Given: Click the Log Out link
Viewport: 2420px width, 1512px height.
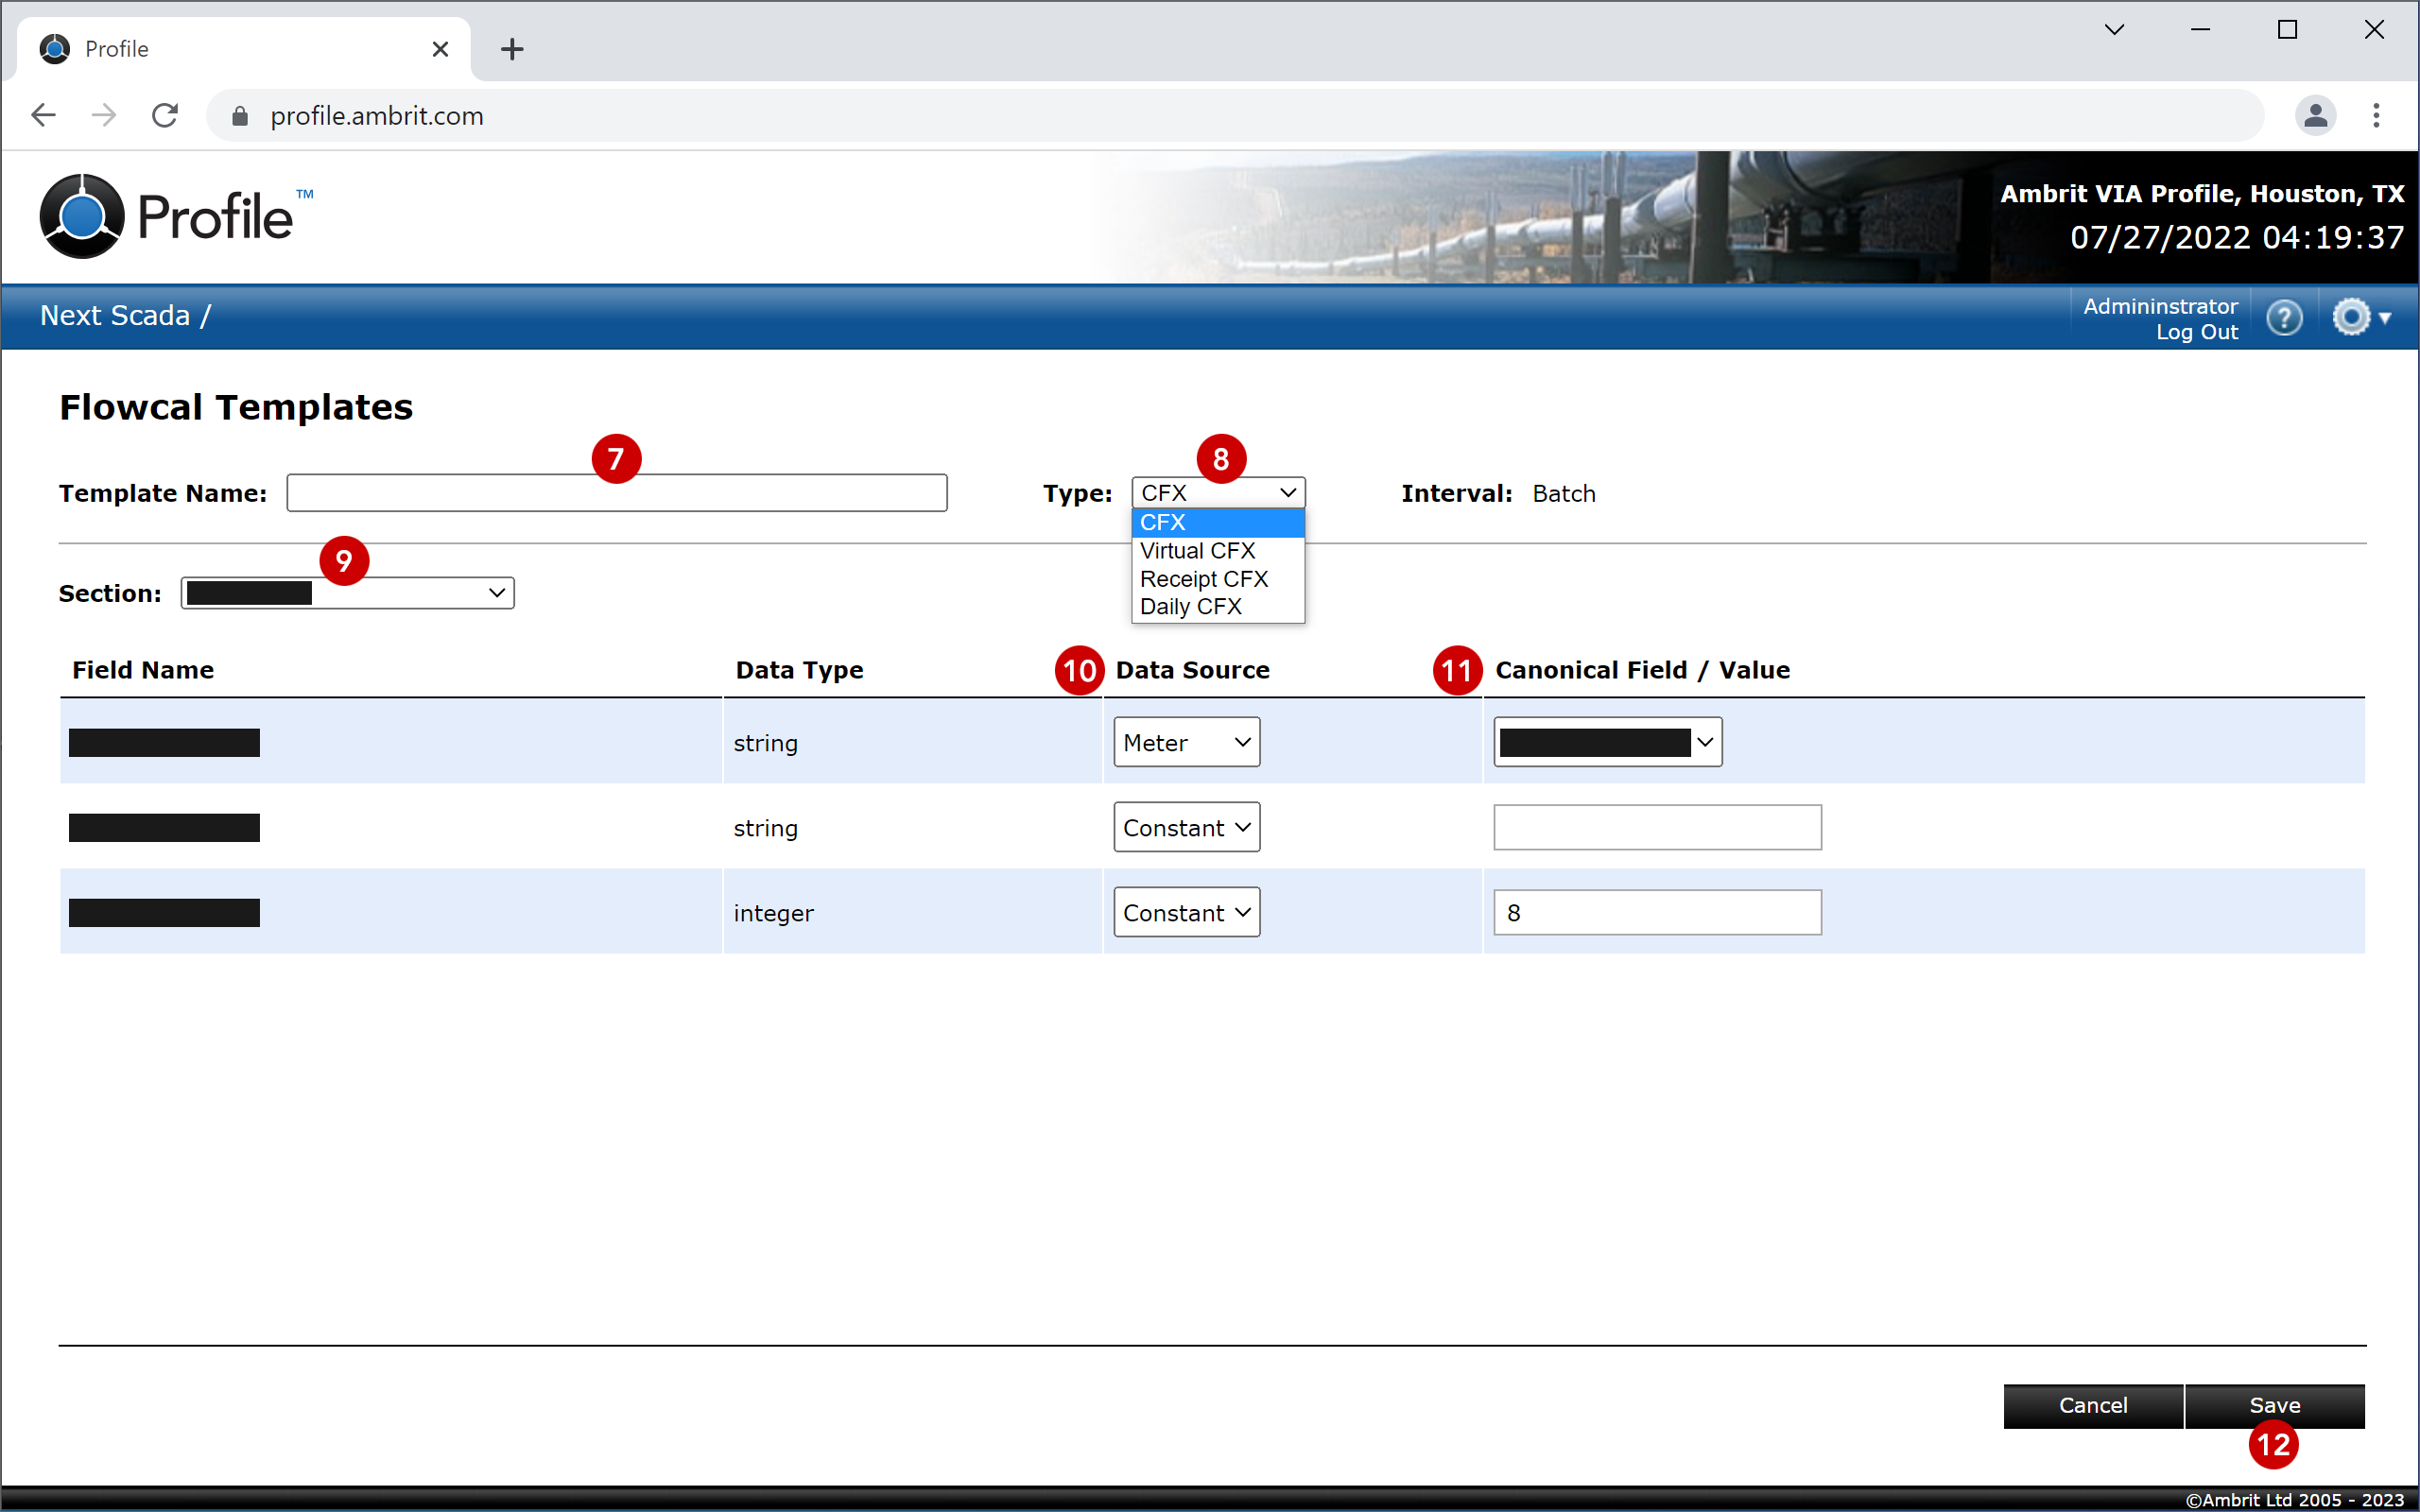Looking at the screenshot, I should tap(2196, 332).
